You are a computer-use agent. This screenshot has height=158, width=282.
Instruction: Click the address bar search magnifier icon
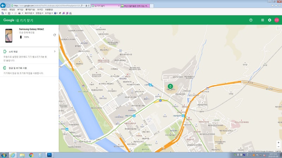point(82,6)
